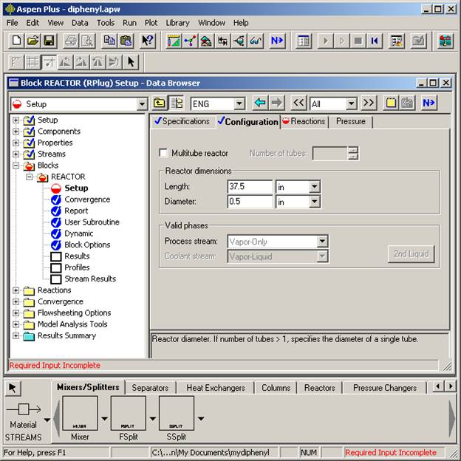Click the Save file toolbar icon
461x461 pixels.
tap(49, 41)
